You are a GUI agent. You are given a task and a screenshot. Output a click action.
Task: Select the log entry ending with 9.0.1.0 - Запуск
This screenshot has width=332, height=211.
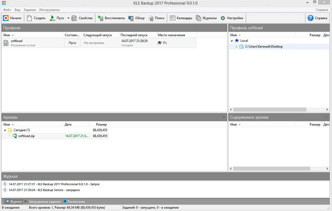coord(54,184)
